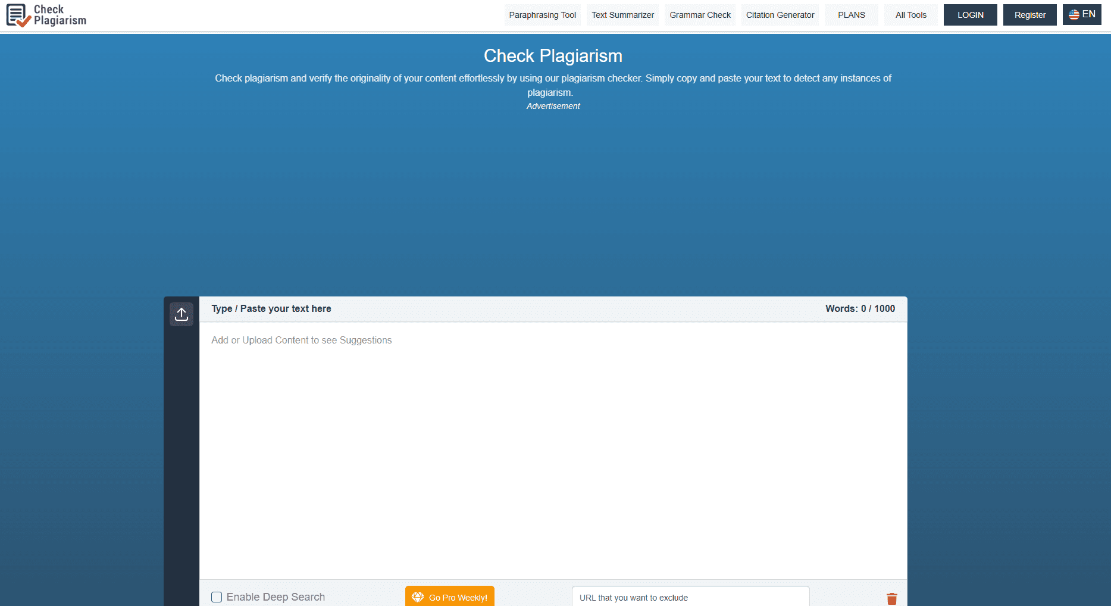Viewport: 1111px width, 606px height.
Task: Open the EN language selector
Action: (1081, 15)
